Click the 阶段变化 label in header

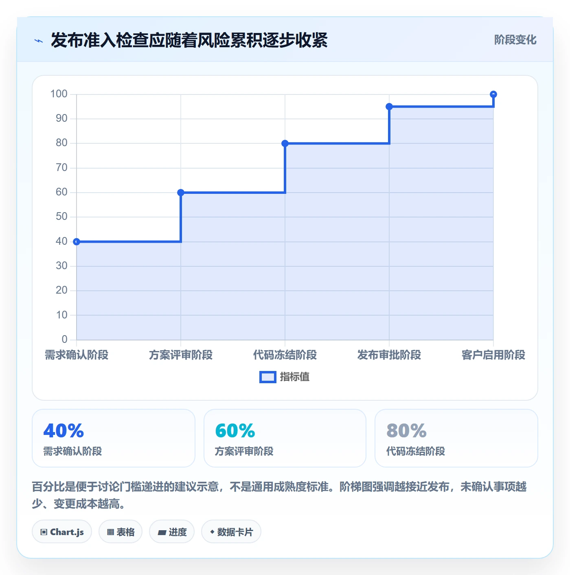point(515,40)
